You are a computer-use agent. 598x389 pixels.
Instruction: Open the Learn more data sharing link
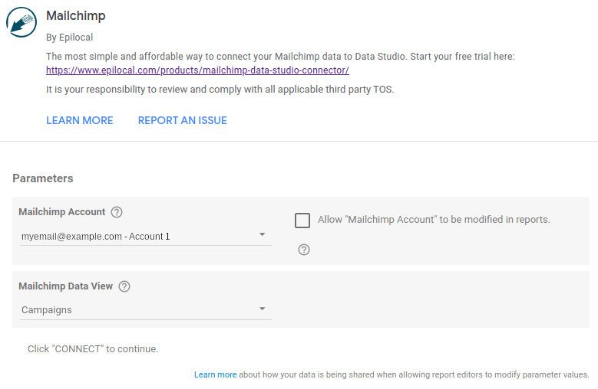tap(216, 374)
